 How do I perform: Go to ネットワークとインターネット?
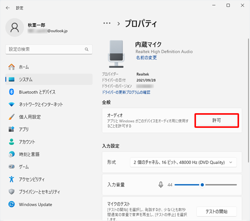(x=49, y=104)
